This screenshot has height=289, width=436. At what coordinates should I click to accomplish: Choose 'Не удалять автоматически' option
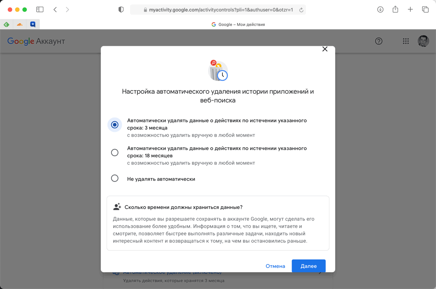(x=115, y=178)
